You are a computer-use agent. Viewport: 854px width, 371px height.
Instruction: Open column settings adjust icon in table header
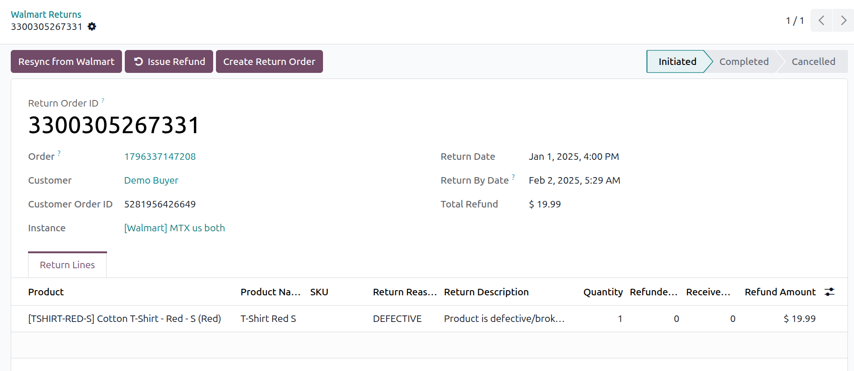click(x=830, y=292)
